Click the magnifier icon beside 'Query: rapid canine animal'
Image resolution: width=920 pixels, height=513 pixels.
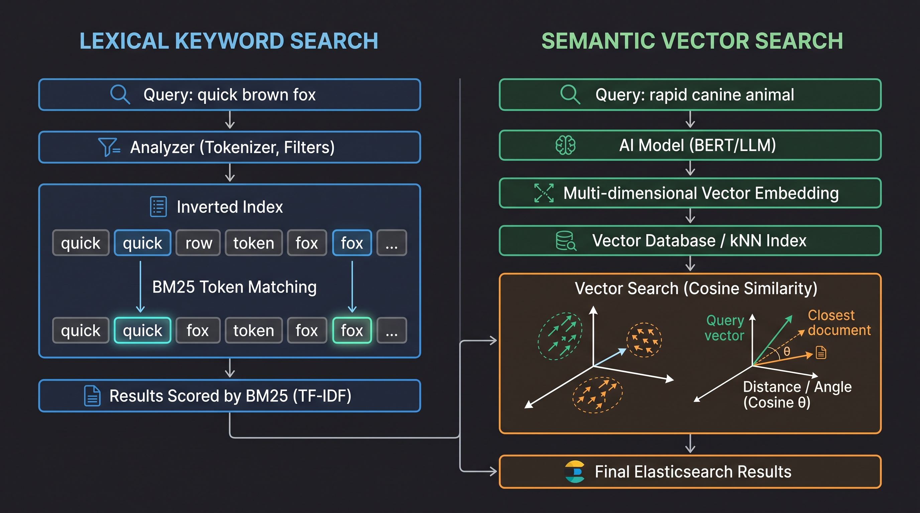tap(570, 95)
